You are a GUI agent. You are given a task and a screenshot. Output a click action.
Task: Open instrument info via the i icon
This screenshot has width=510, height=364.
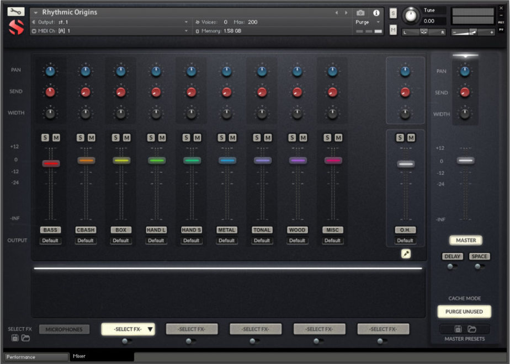pos(376,12)
